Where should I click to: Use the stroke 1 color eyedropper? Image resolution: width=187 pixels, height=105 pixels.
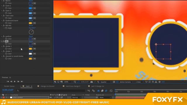click(x=34, y=49)
